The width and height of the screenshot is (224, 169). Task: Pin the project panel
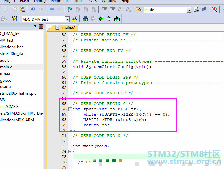pos(35,27)
